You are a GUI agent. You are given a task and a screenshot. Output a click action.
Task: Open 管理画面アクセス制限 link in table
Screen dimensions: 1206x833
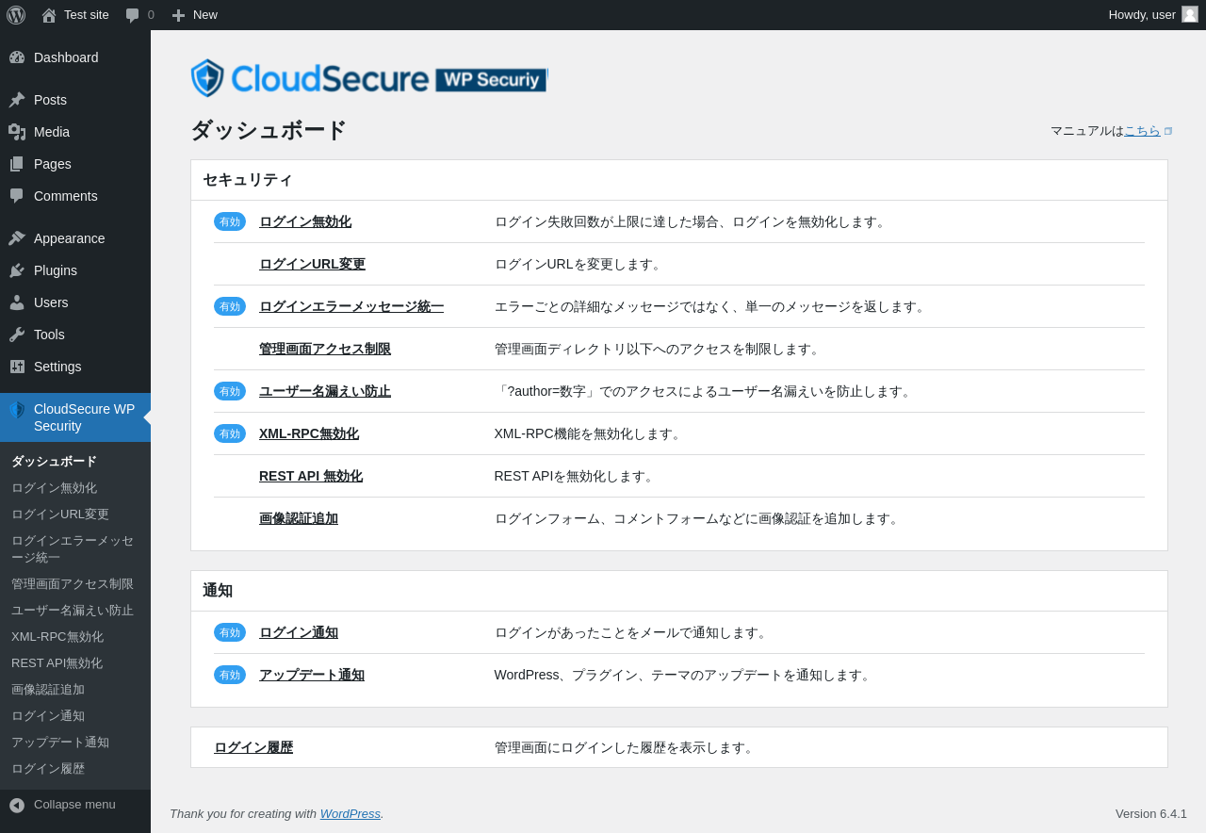[x=325, y=350]
